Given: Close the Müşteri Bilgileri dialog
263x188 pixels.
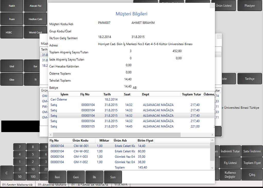Looking at the screenshot, I should click(x=212, y=6).
